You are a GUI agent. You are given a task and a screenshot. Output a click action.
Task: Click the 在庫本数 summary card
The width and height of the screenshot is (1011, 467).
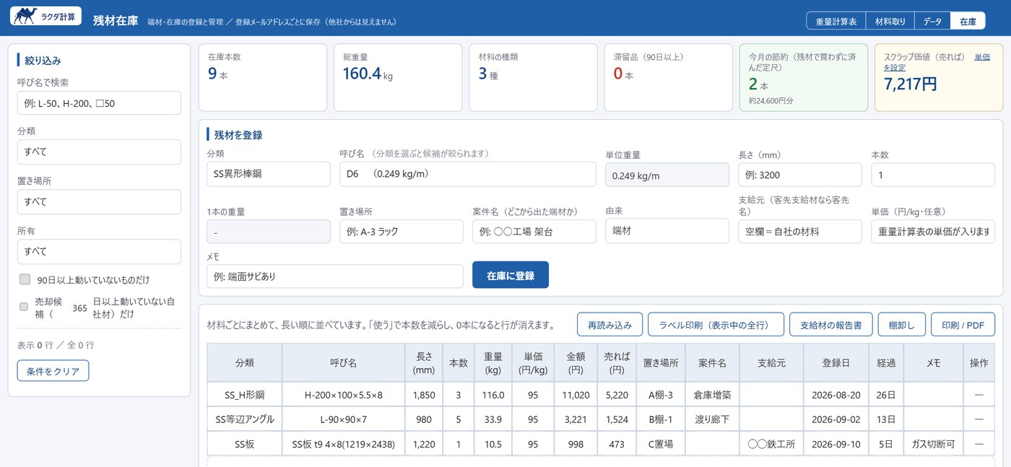pos(263,77)
